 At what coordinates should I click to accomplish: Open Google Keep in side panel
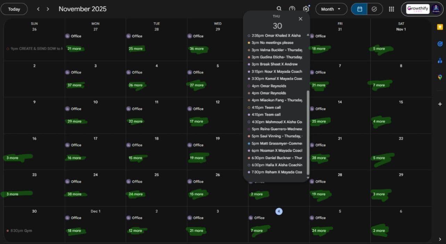[440, 27]
